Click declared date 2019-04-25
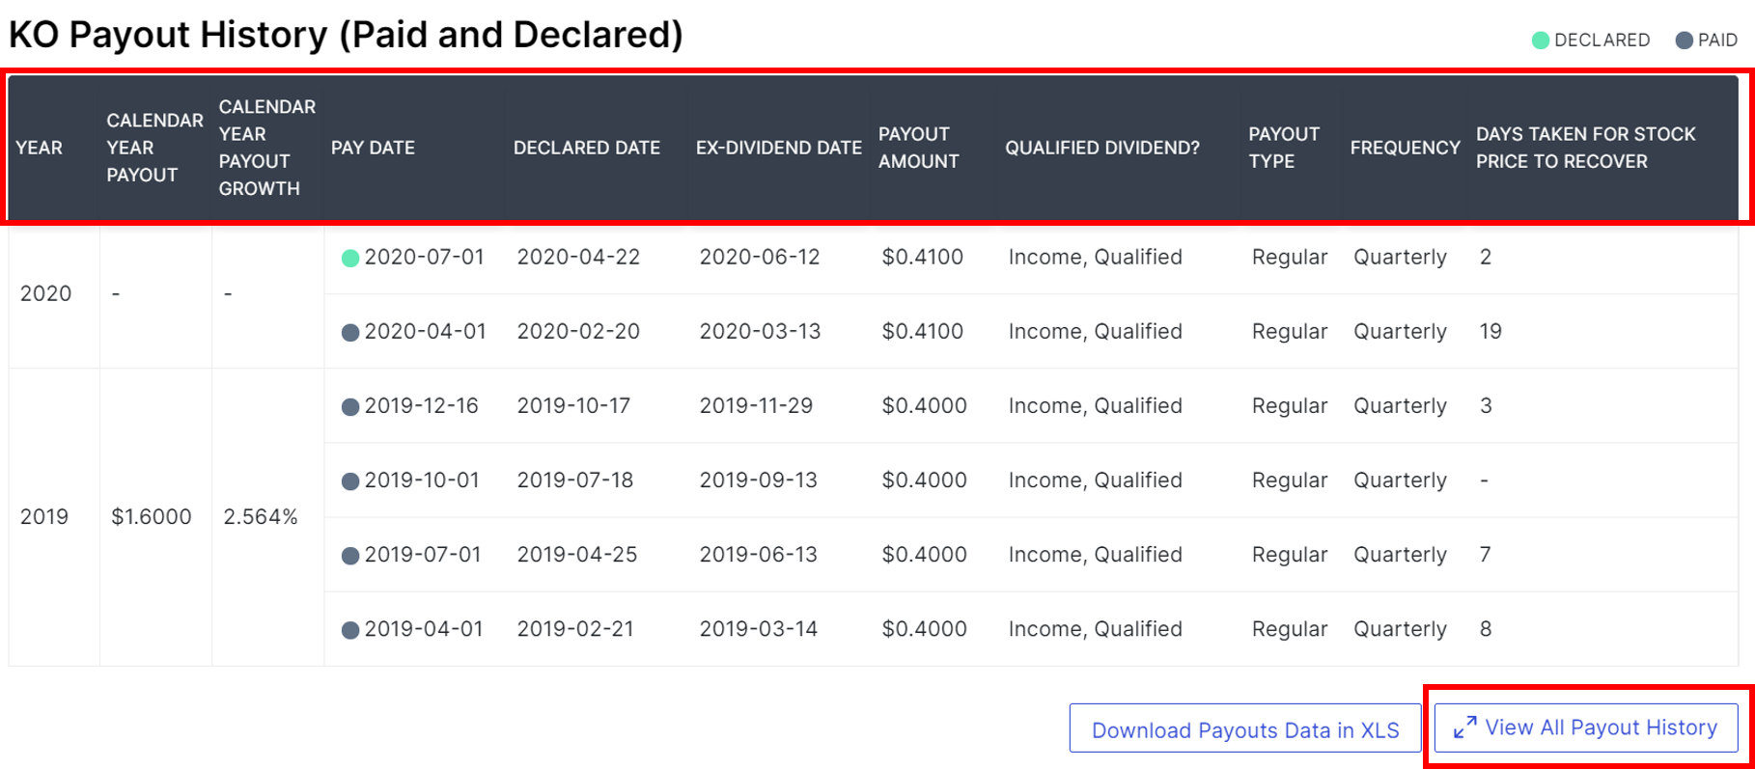The image size is (1755, 769). (577, 554)
